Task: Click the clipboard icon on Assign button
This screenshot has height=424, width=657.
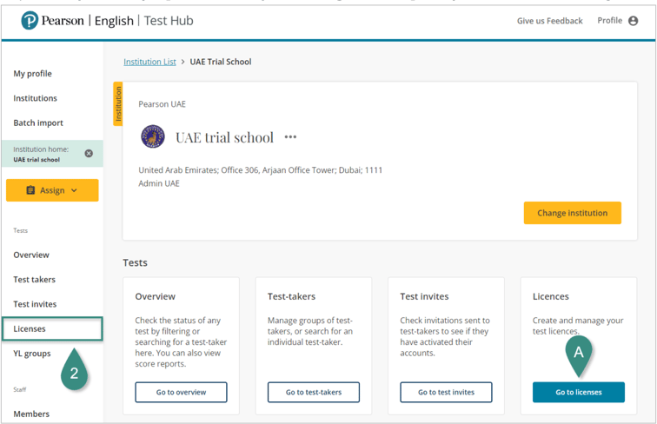Action: tap(30, 190)
